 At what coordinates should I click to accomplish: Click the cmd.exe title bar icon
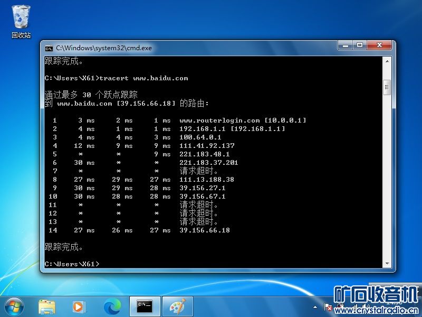click(x=49, y=48)
